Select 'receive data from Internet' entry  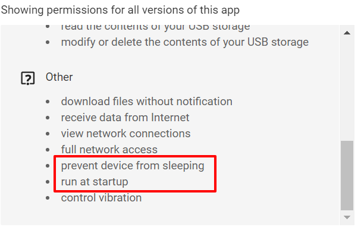pyautogui.click(x=125, y=118)
